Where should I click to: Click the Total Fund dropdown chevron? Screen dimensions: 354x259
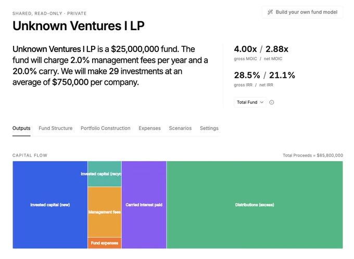[262, 102]
